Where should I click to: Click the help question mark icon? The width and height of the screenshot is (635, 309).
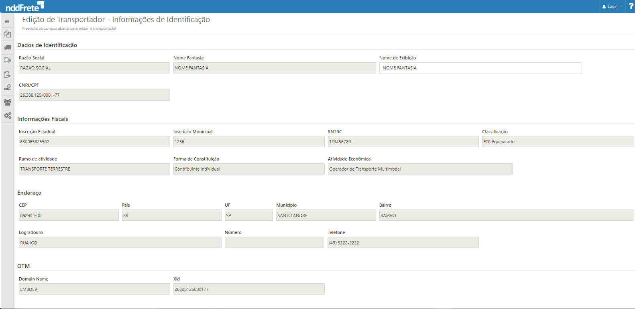click(631, 6)
